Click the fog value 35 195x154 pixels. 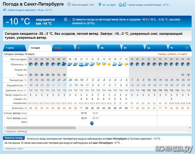coord(30,75)
